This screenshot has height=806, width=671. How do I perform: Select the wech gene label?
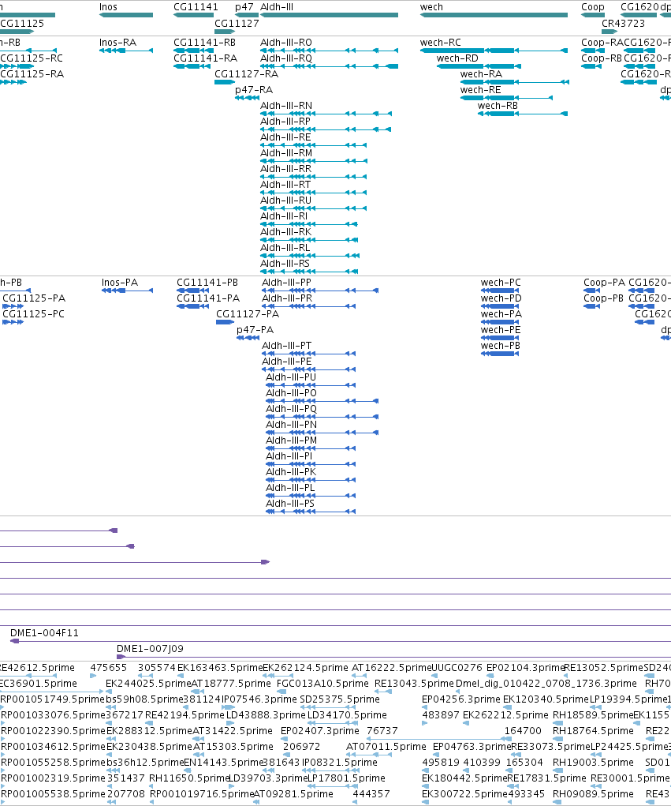point(431,7)
